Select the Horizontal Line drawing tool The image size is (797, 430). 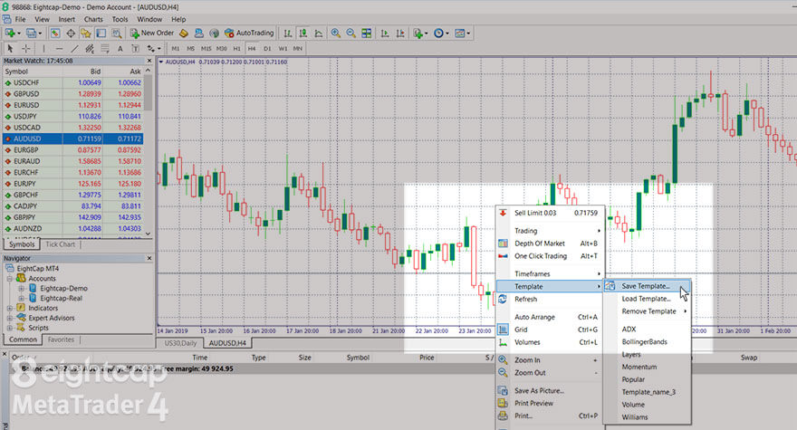[60, 49]
